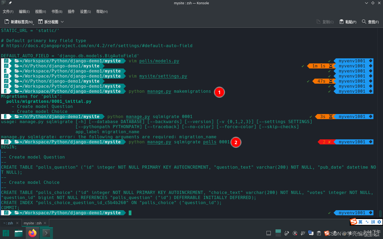Viewport: 383px width, 239px height.
Task: Click the Sogou S icon in the system tray
Action: [327, 233]
